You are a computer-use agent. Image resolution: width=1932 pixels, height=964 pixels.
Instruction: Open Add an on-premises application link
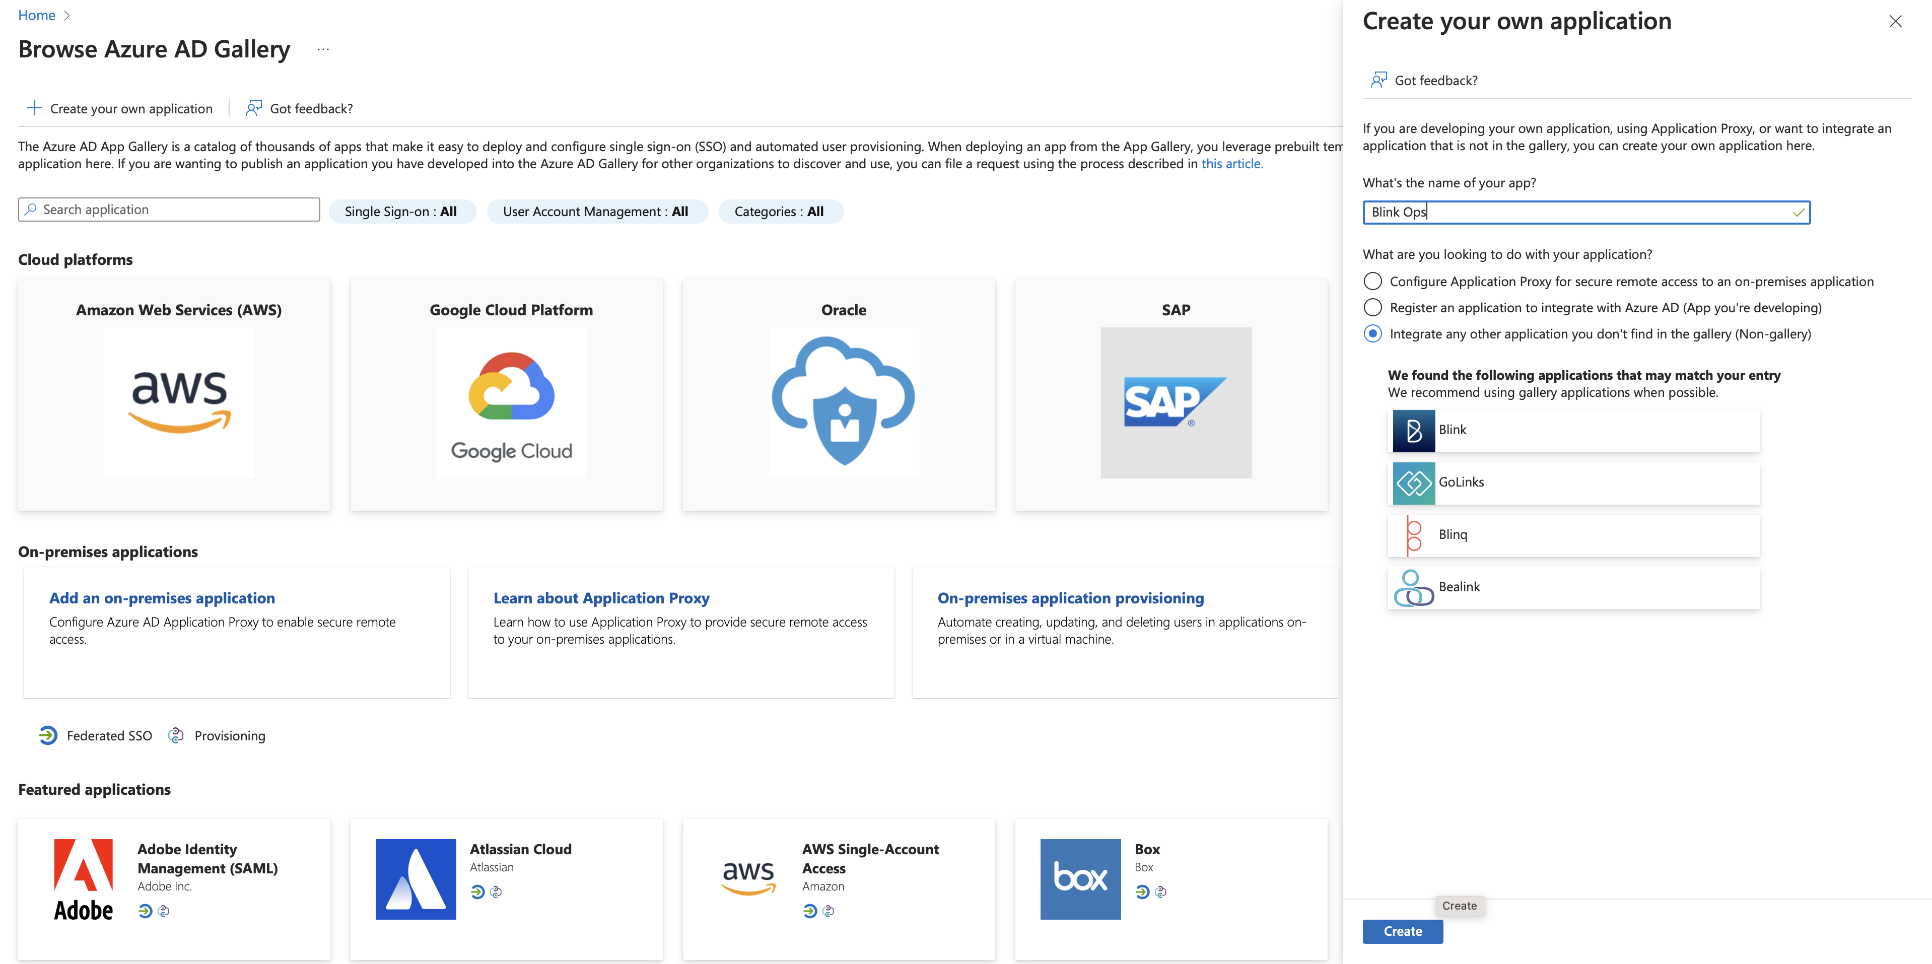[x=162, y=598]
